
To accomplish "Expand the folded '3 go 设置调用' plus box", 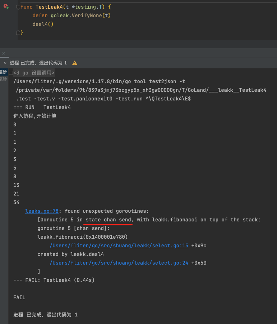I will (11, 73).
